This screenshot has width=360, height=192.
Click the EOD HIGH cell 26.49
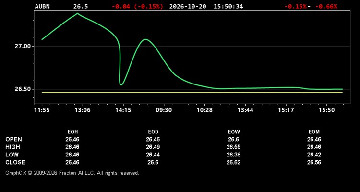153,147
